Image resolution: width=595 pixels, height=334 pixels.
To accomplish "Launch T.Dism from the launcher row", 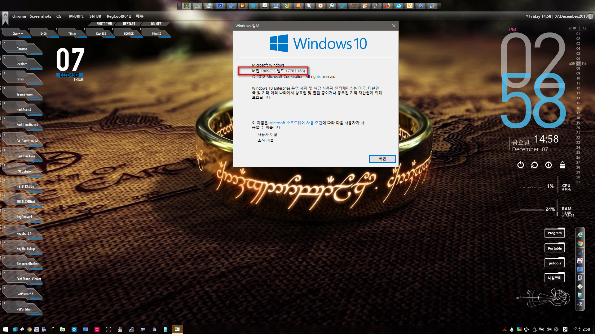I will pos(72,33).
